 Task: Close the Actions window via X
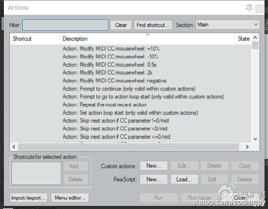[x=259, y=9]
